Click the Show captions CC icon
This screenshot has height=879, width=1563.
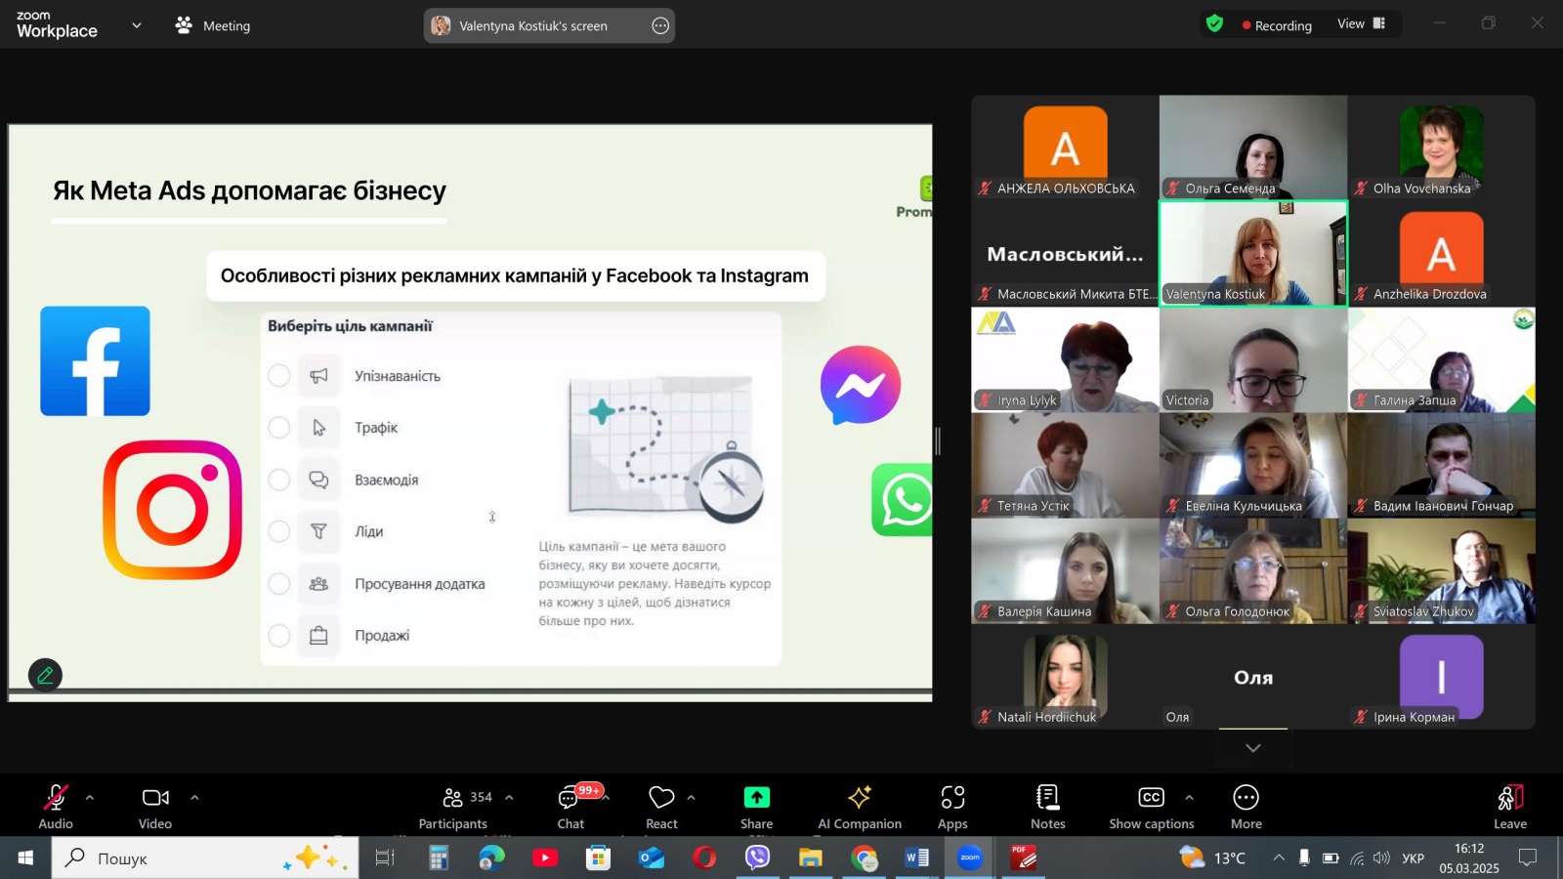pos(1152,797)
